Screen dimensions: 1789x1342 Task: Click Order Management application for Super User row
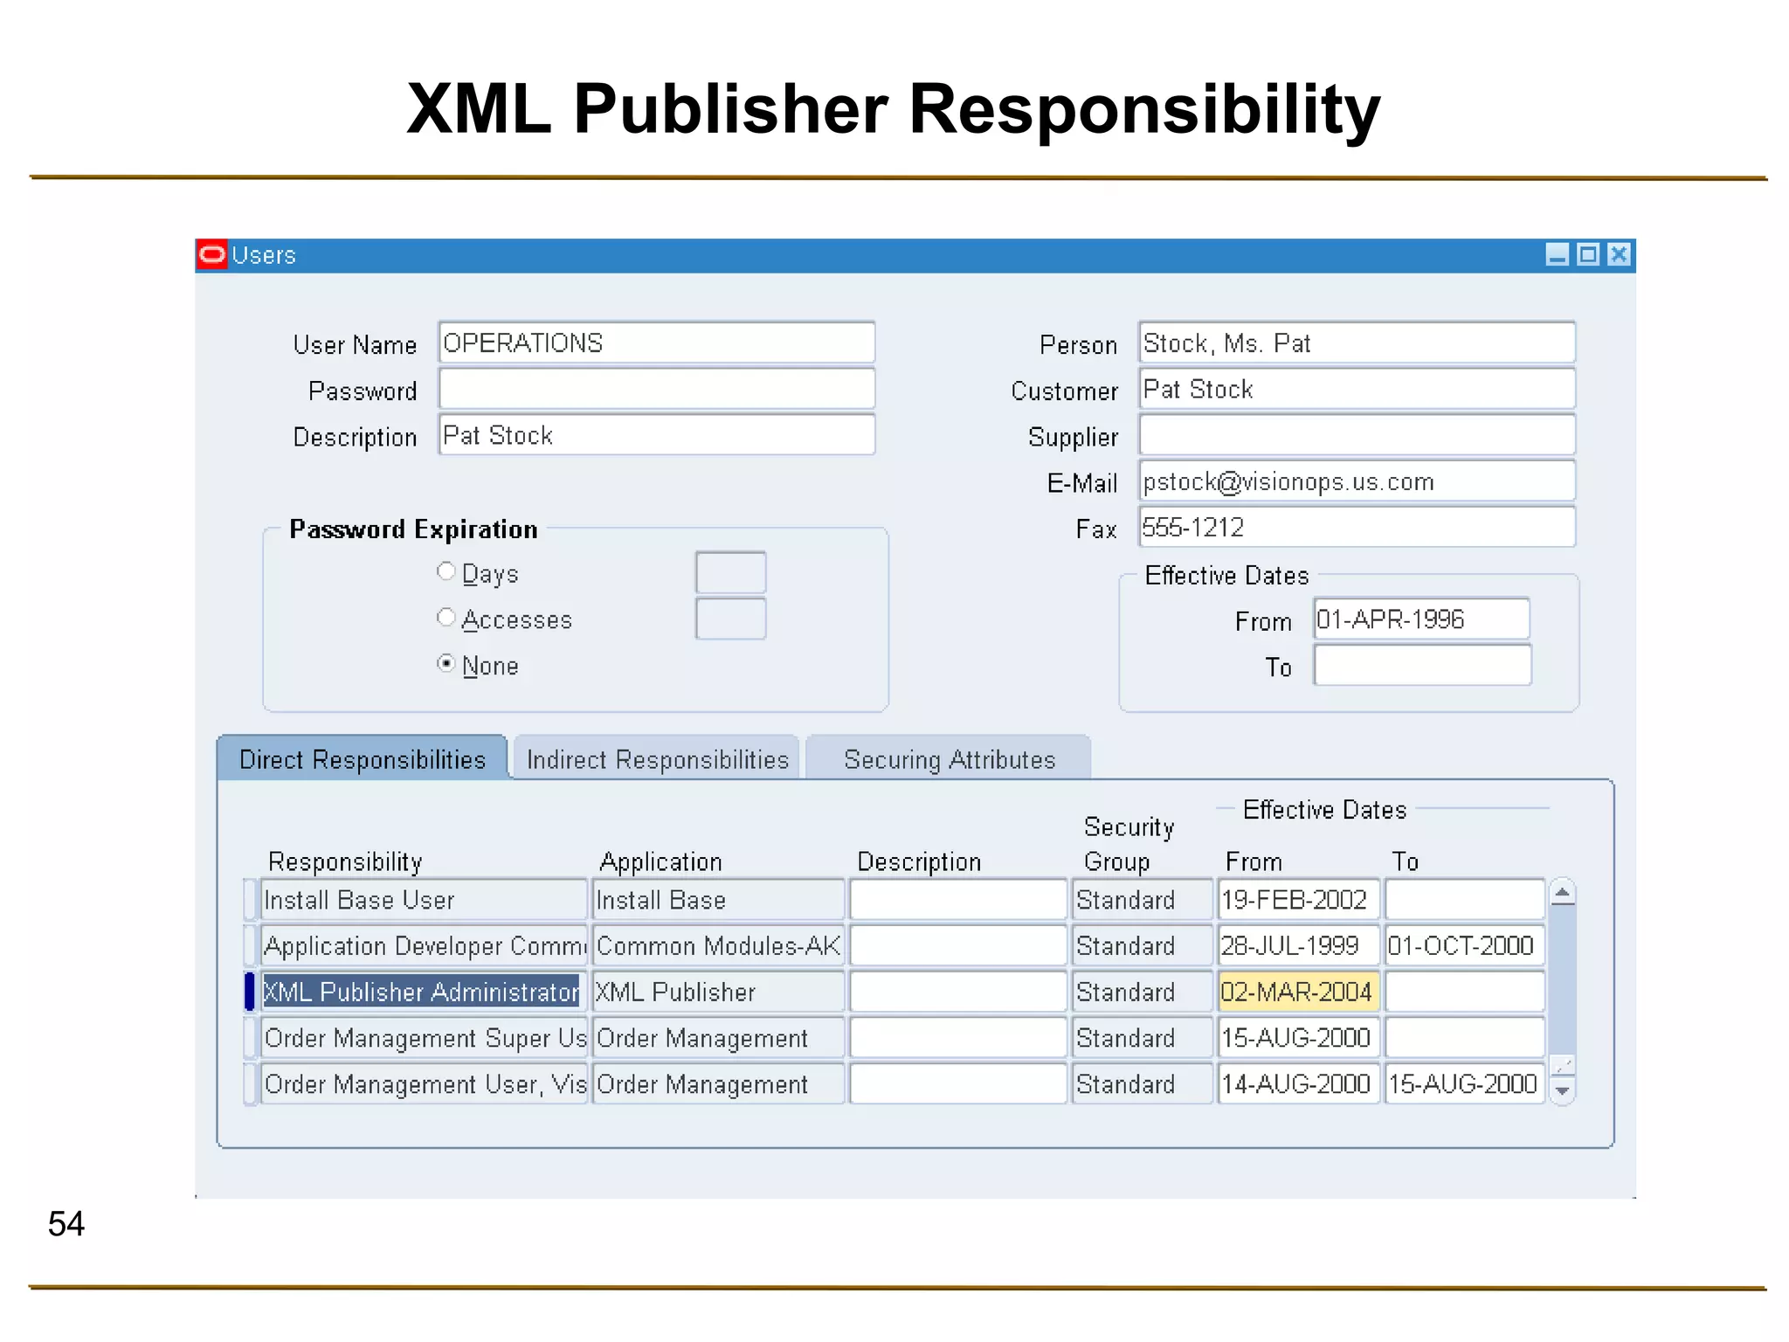click(x=719, y=1038)
